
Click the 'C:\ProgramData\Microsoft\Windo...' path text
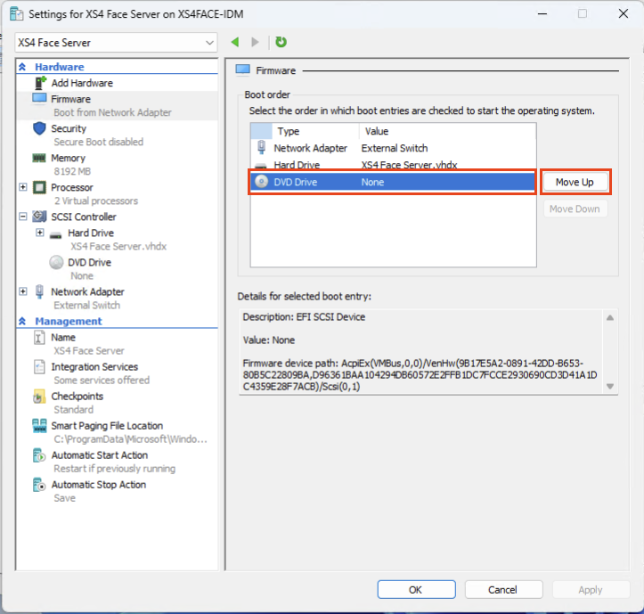point(131,439)
